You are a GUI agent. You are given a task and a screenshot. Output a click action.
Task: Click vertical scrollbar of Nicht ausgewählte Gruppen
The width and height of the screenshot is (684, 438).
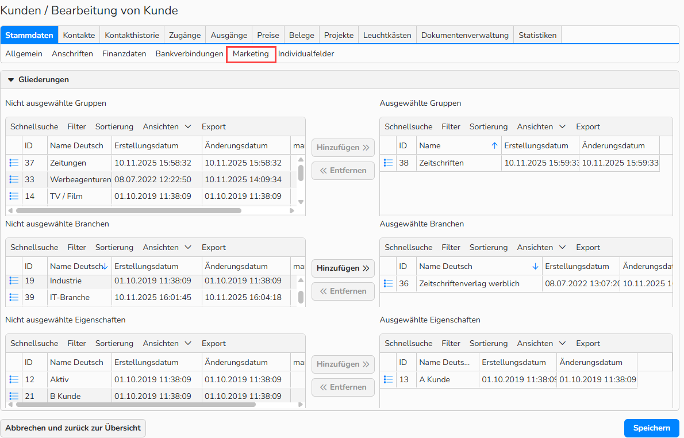[301, 173]
